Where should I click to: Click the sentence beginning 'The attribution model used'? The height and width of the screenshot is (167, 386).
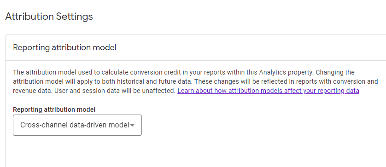pyautogui.click(x=164, y=73)
